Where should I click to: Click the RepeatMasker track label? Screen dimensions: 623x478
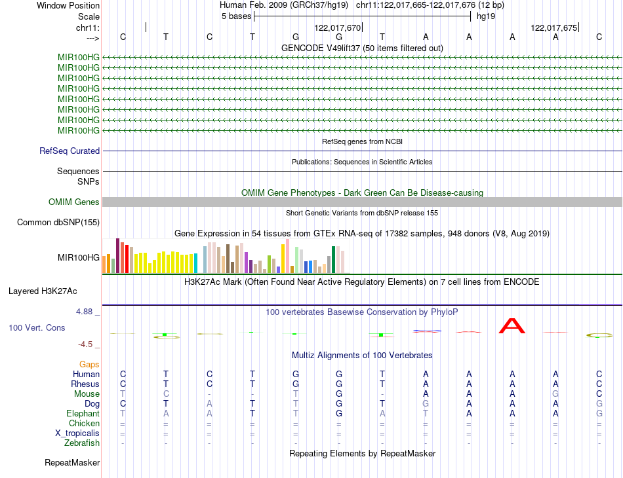pos(72,462)
